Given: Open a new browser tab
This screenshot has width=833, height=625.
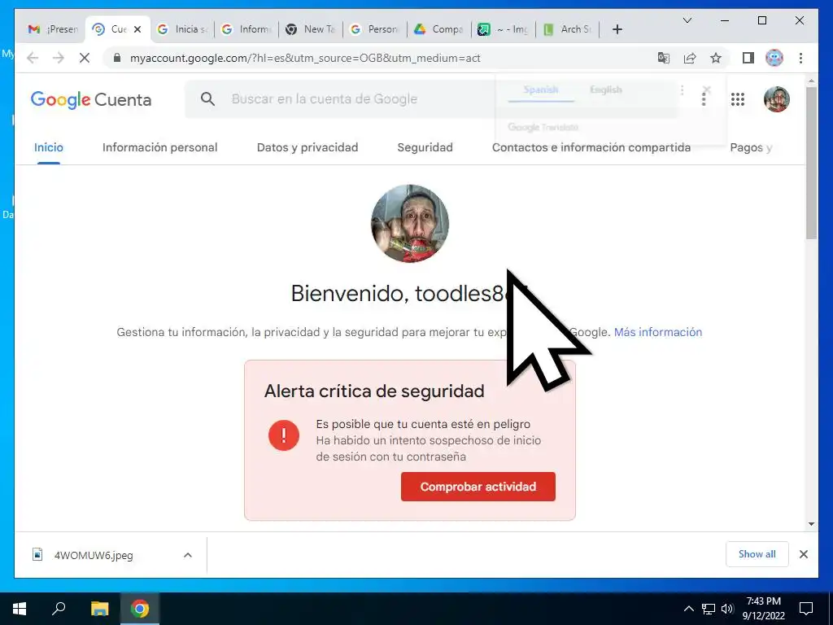Looking at the screenshot, I should click(x=617, y=29).
